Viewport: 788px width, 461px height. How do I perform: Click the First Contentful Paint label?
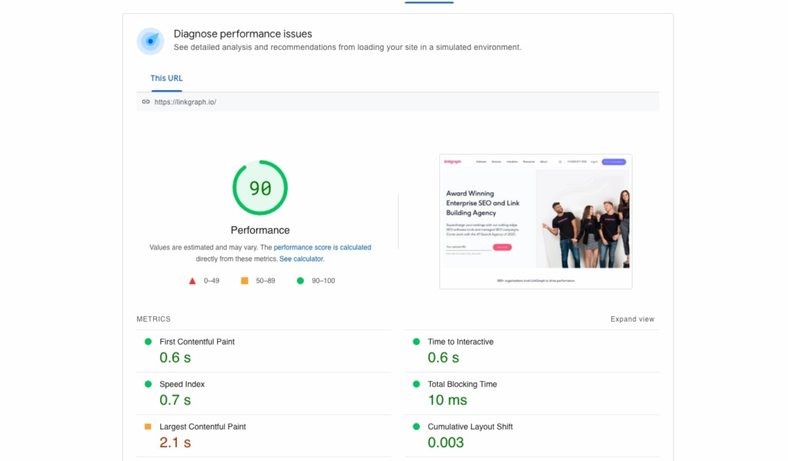click(x=197, y=342)
